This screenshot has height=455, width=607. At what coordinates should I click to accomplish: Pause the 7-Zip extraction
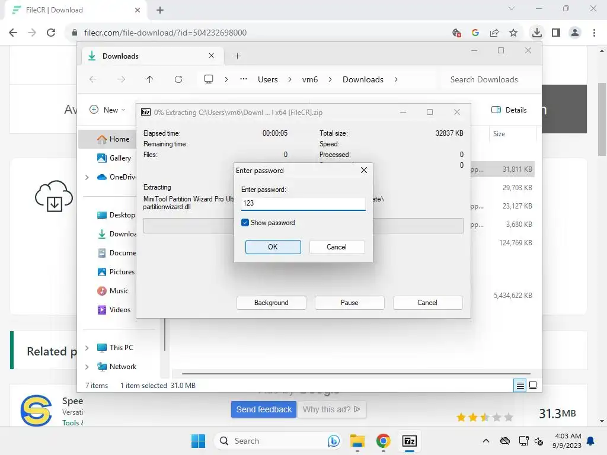(349, 303)
